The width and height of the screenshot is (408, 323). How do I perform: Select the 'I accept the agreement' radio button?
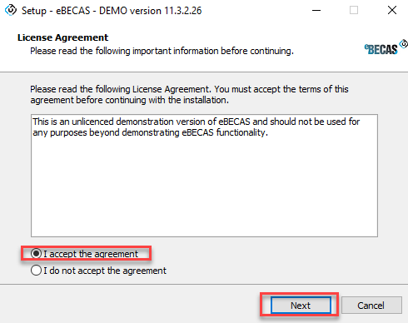[36, 253]
